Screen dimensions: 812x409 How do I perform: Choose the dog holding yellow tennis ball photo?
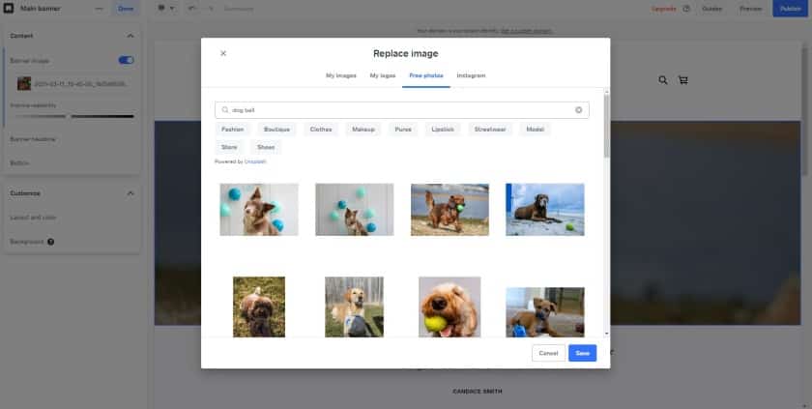[x=449, y=307]
